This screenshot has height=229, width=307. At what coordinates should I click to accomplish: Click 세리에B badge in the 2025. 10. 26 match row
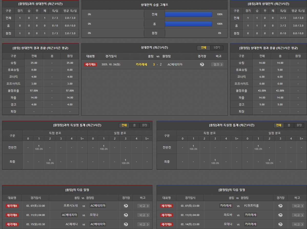pyautogui.click(x=90, y=65)
